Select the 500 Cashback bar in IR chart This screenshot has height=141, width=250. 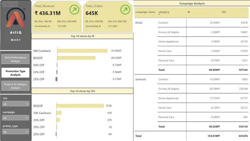82,51
